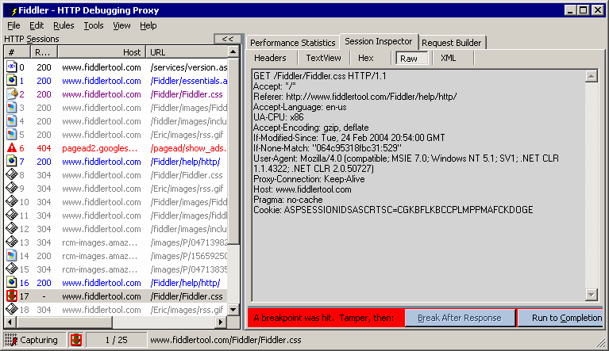Sort sessions by the Host column header
The image size is (609, 351).
[102, 52]
